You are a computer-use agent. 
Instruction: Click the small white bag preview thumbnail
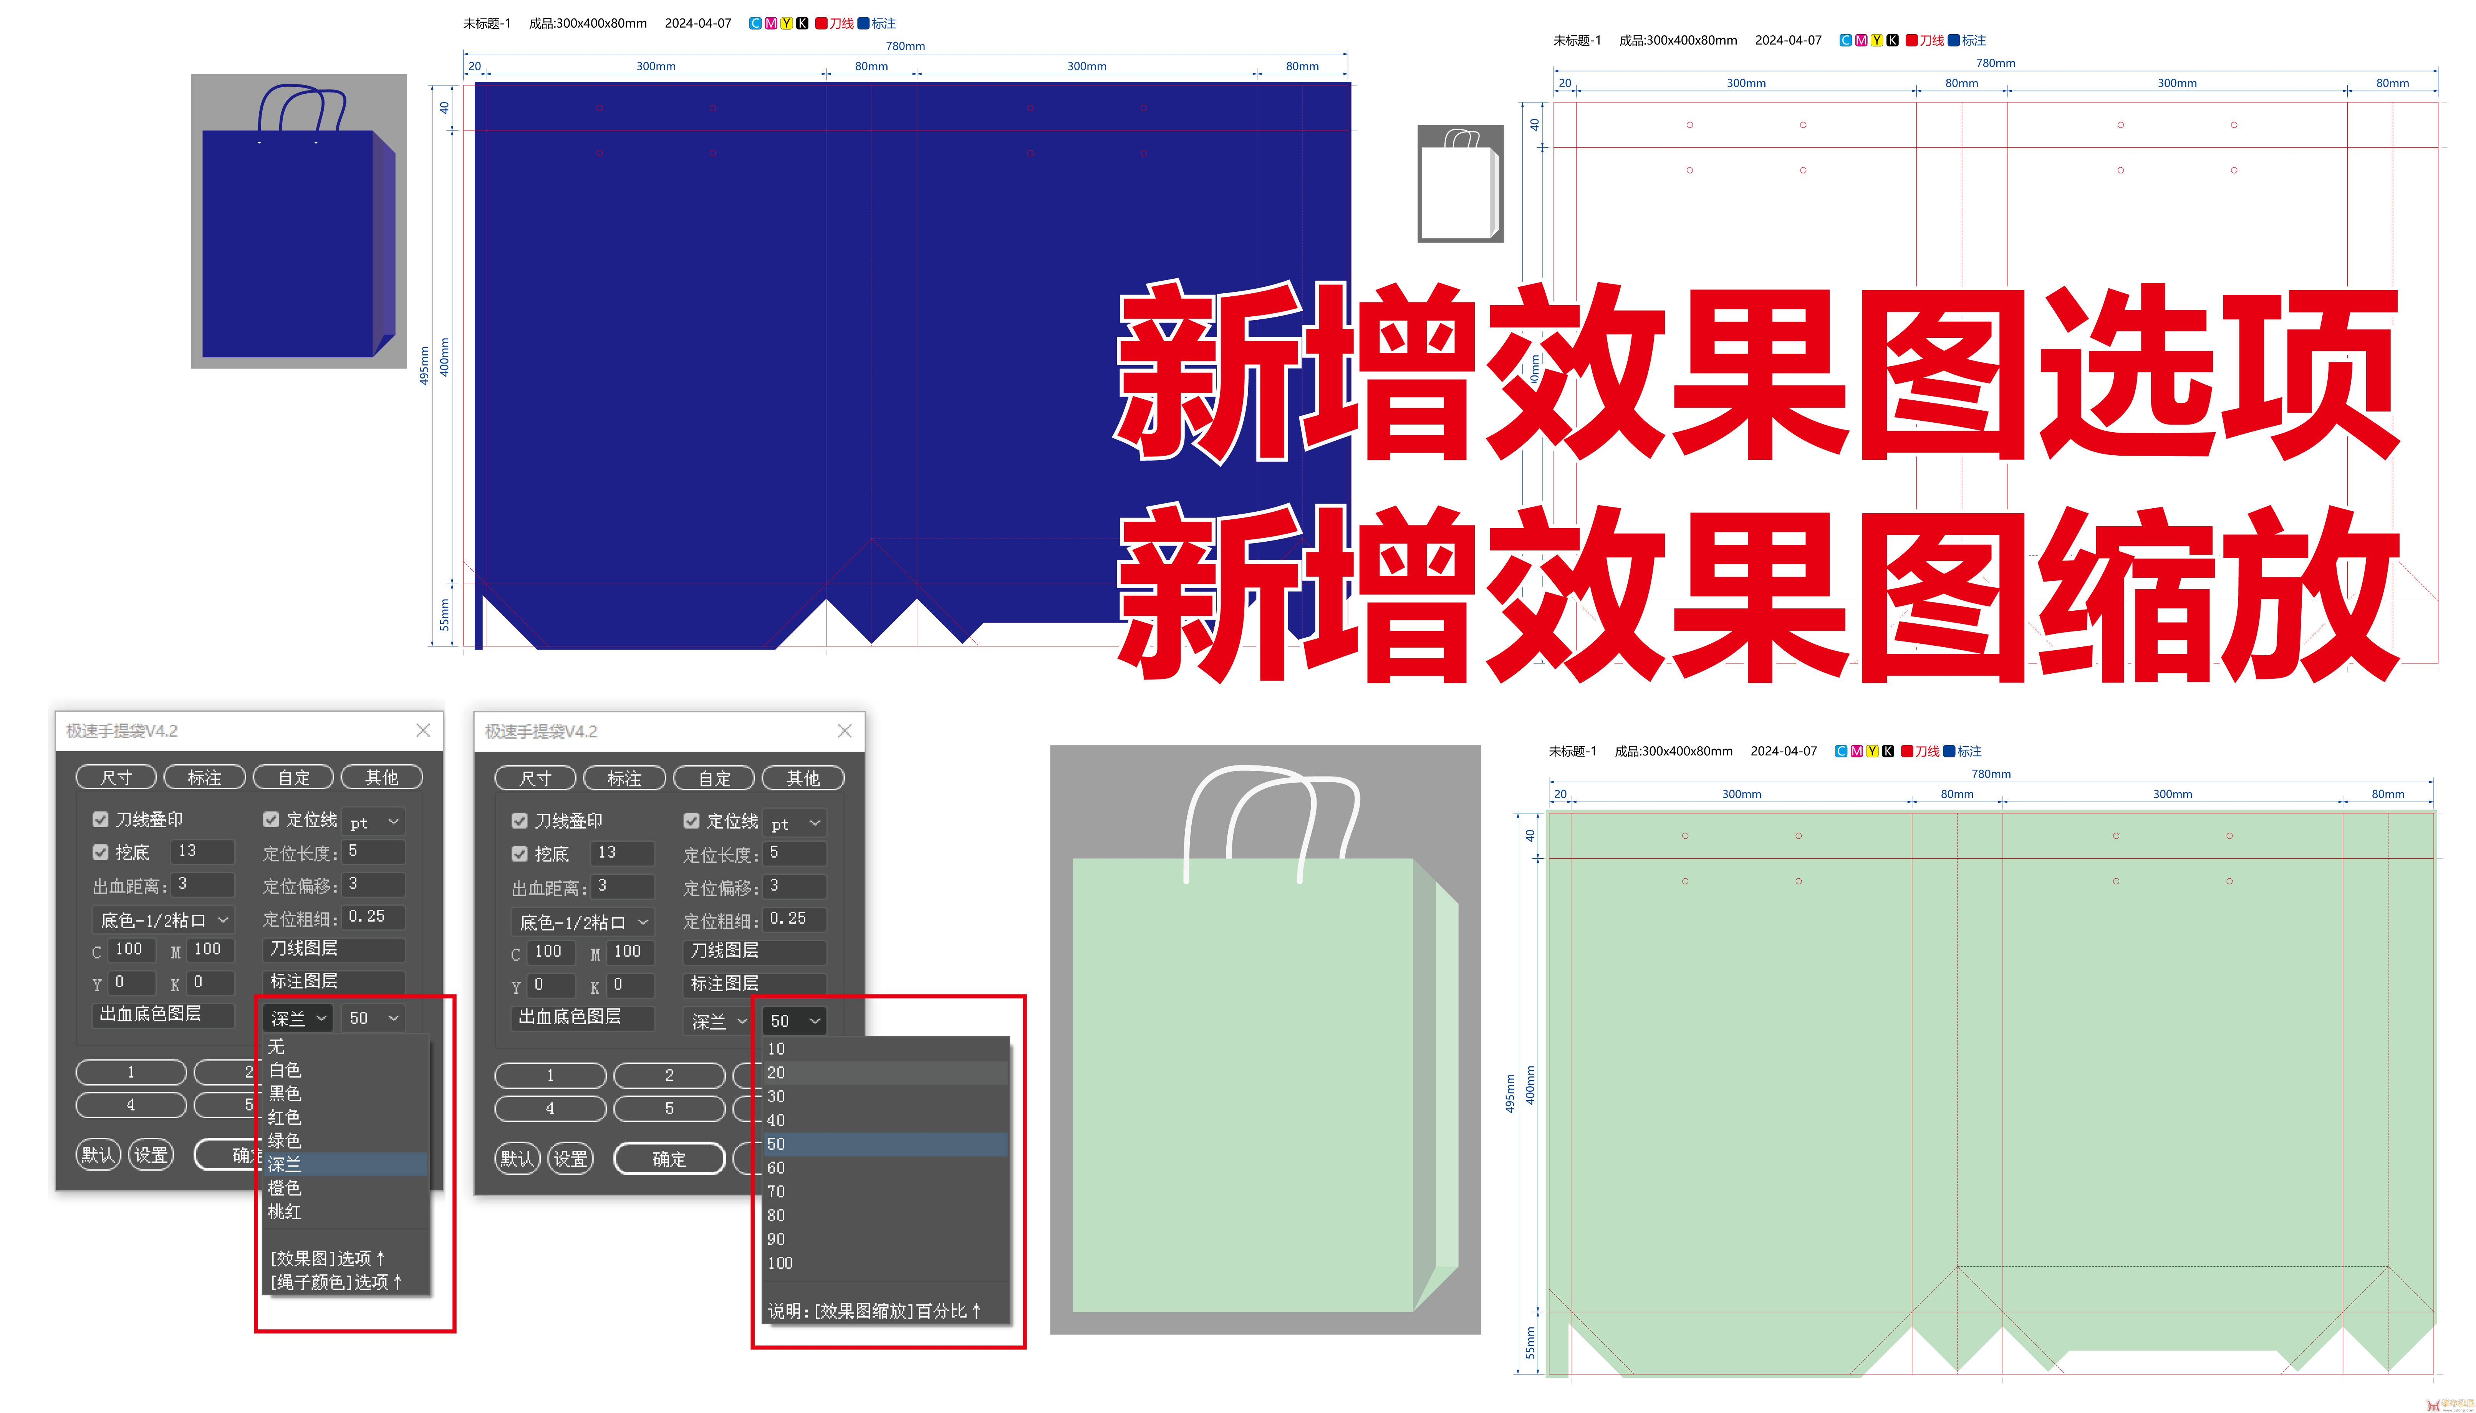point(1460,183)
